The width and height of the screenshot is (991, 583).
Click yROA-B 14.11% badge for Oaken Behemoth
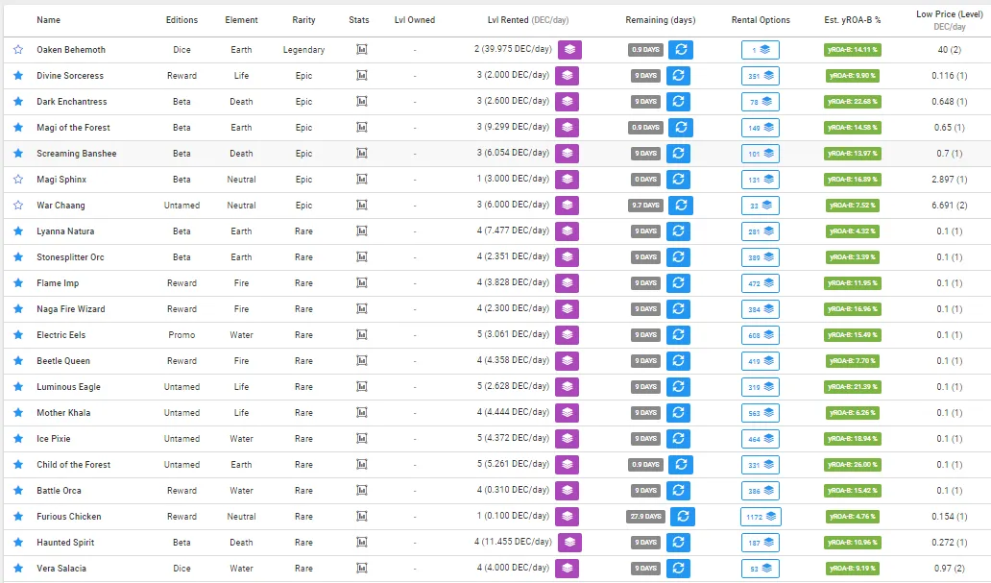point(853,49)
